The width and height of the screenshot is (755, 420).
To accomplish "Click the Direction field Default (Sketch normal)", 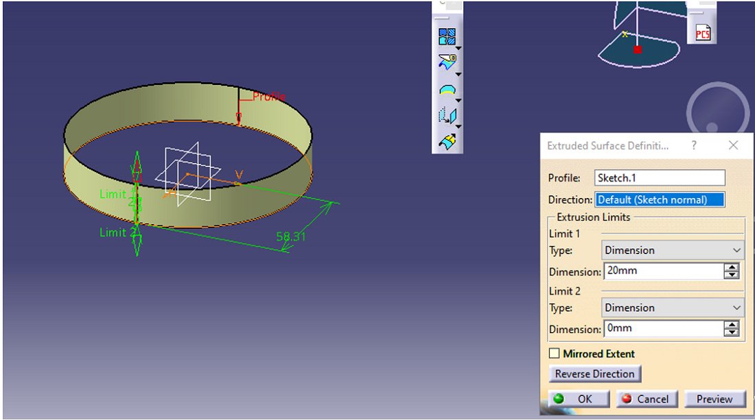I will tap(660, 199).
